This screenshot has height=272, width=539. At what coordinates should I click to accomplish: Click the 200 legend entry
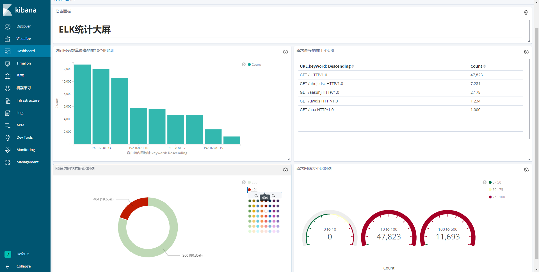click(x=253, y=182)
